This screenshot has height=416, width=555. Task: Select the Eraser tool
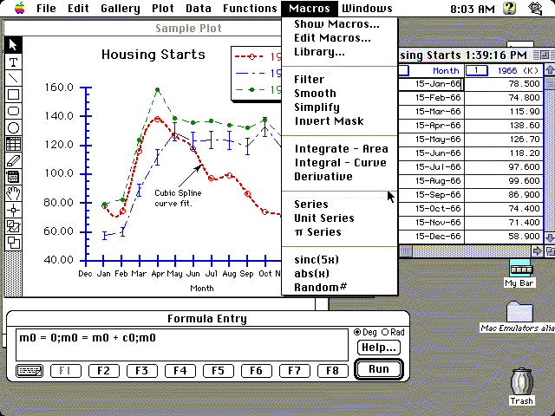(14, 160)
